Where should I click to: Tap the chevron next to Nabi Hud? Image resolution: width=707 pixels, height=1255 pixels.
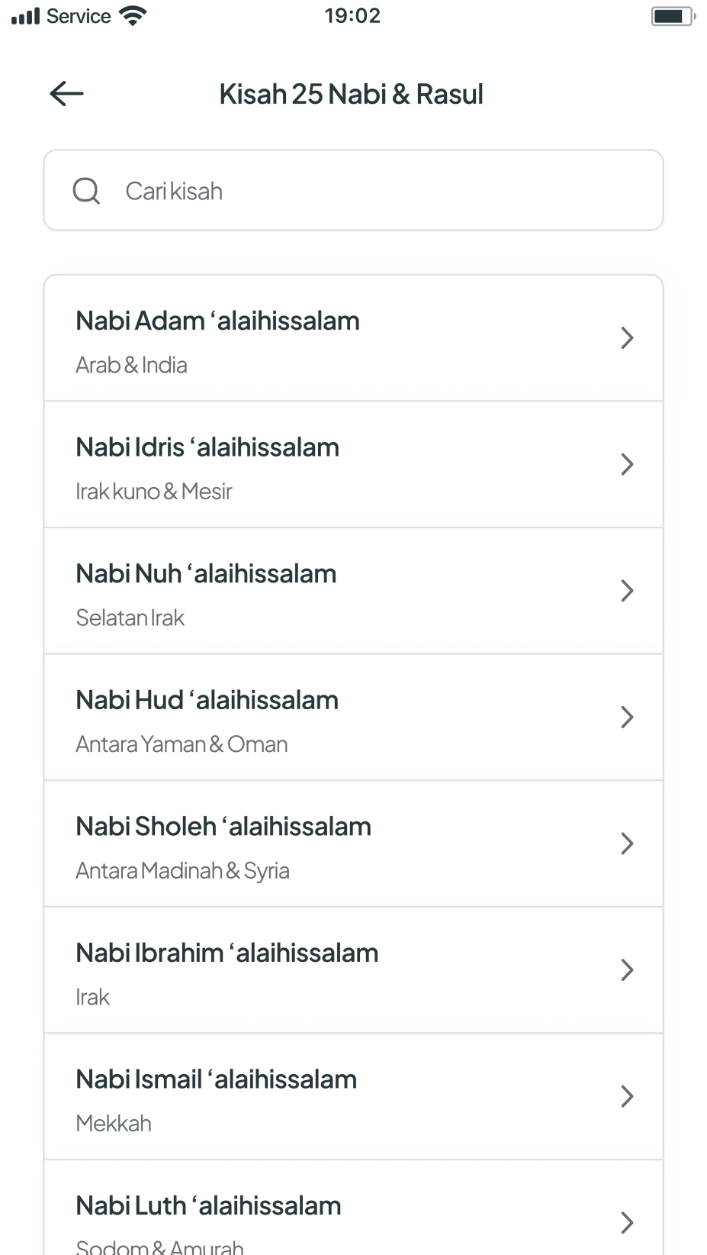627,717
